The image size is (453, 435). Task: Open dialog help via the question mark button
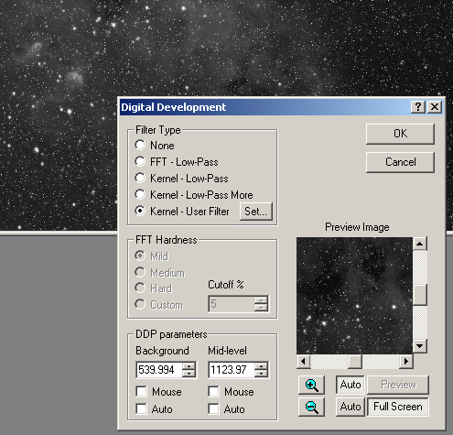click(x=418, y=107)
